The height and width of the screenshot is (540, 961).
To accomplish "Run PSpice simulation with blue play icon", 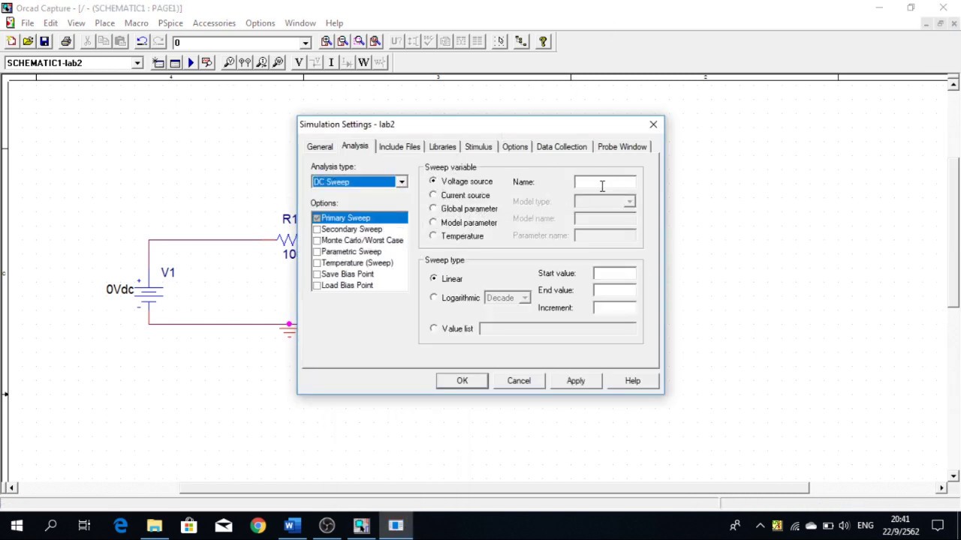I will [191, 63].
